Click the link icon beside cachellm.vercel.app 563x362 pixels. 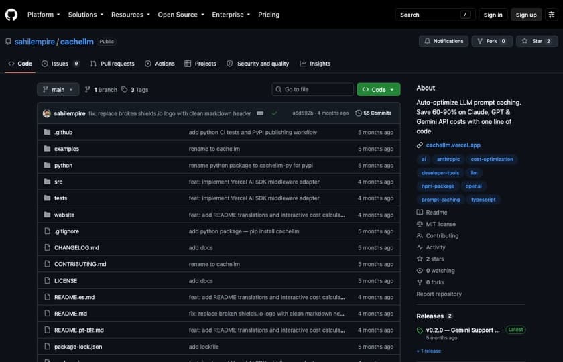420,145
